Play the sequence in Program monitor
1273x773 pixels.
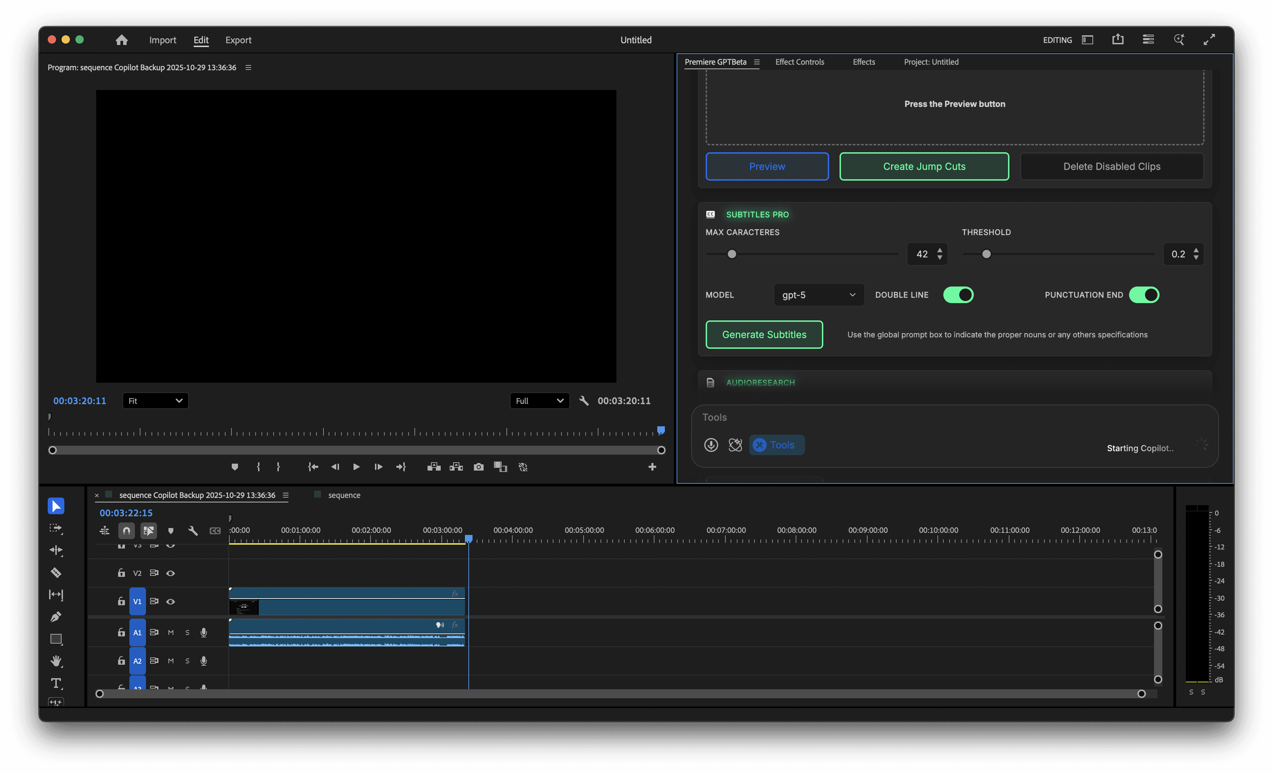(x=357, y=467)
